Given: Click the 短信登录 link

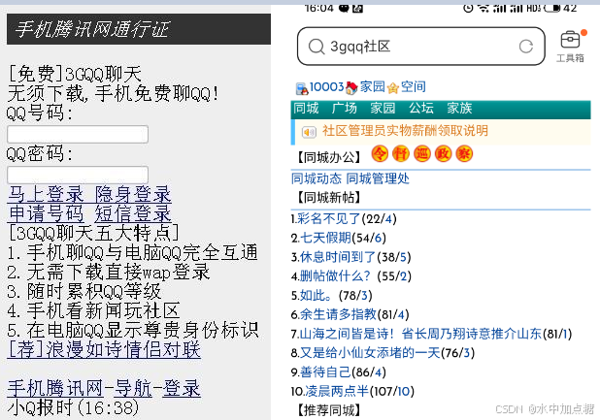Looking at the screenshot, I should [x=133, y=213].
